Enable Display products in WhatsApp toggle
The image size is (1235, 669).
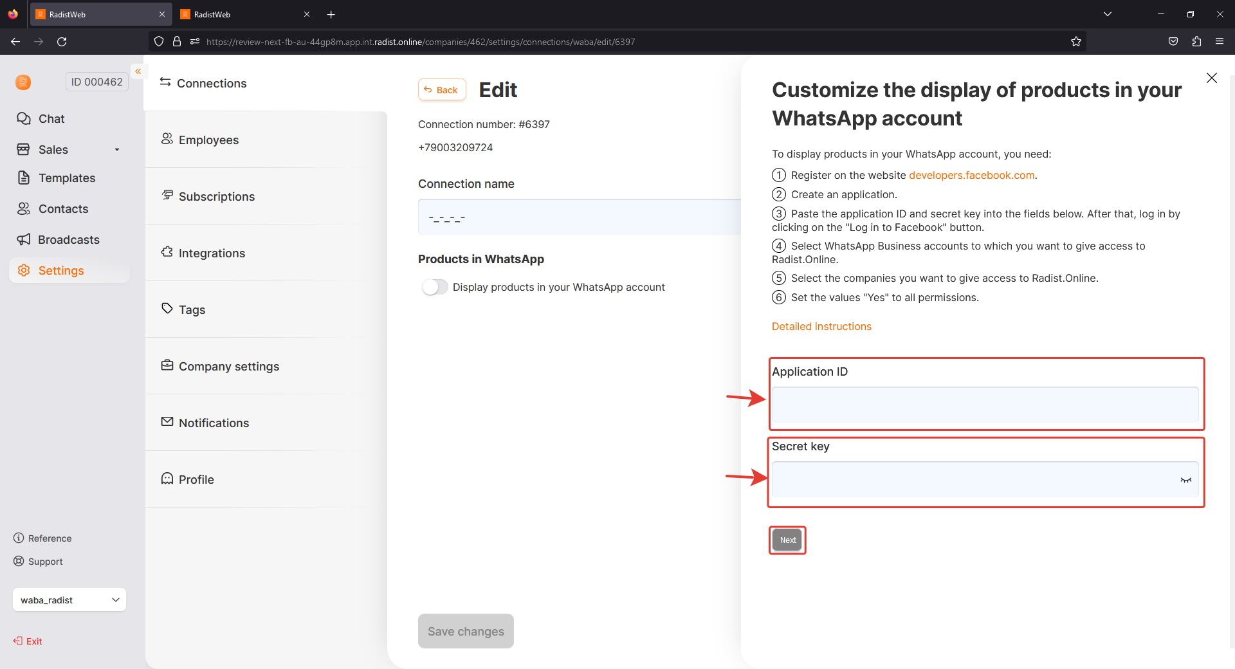(x=435, y=287)
